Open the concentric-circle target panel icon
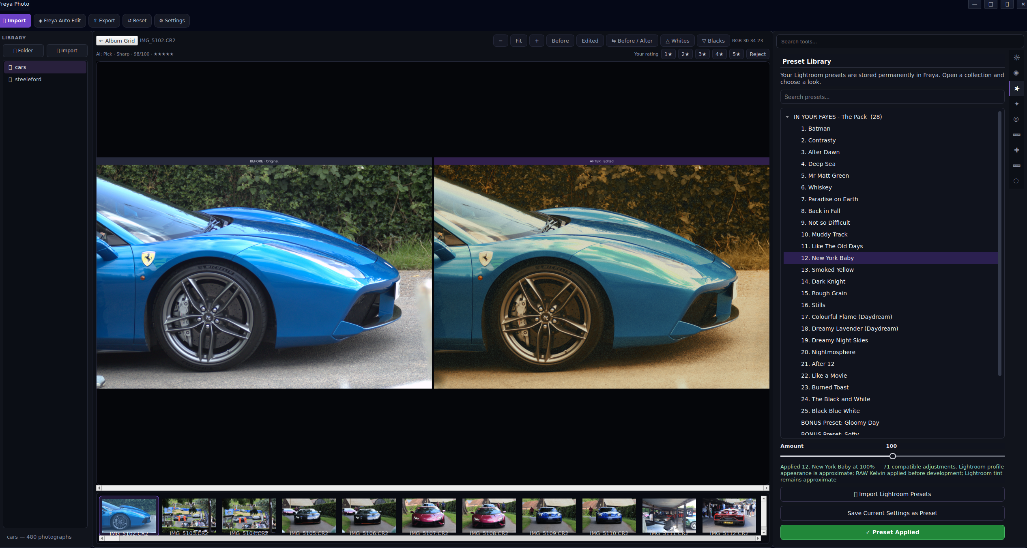 point(1016,119)
